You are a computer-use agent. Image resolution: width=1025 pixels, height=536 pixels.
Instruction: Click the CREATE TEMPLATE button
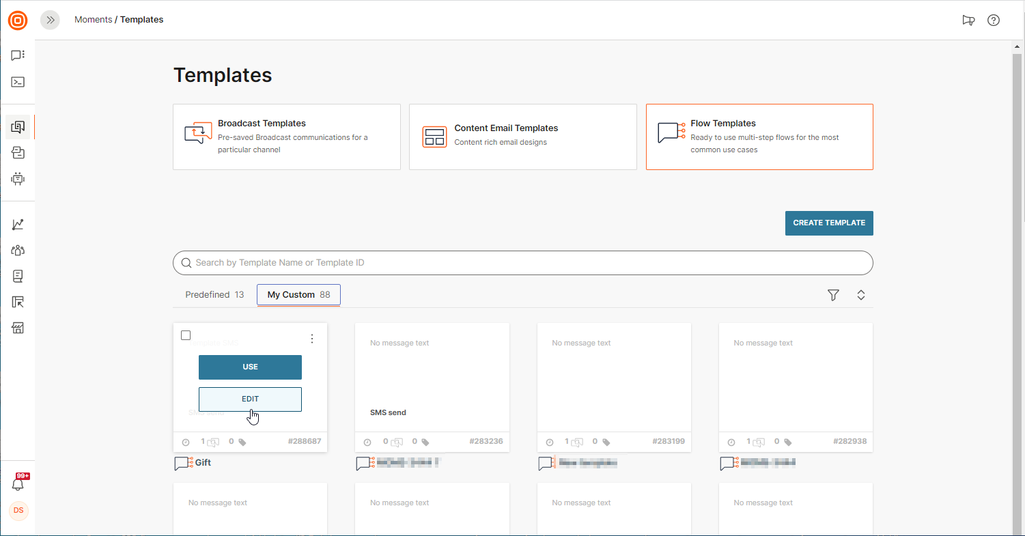[829, 223]
